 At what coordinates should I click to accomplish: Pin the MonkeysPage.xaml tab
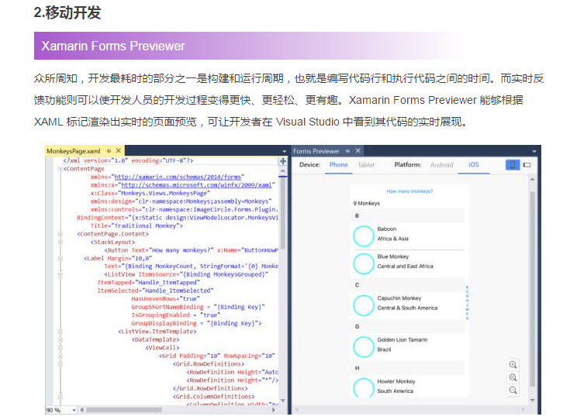(109, 151)
